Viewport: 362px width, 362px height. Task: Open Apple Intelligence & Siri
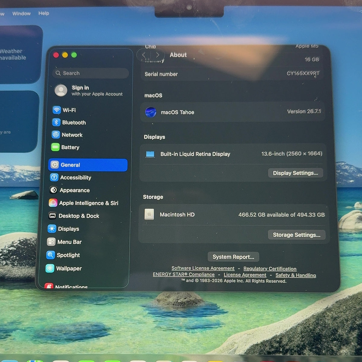point(84,203)
